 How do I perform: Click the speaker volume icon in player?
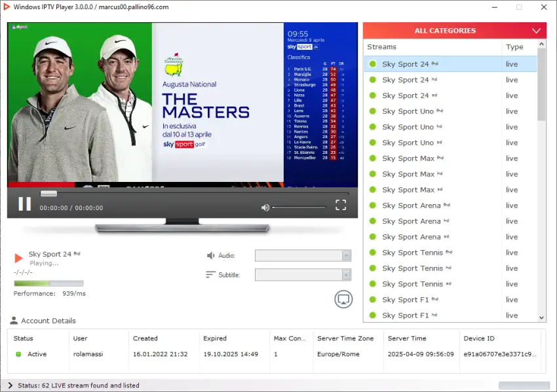pos(265,207)
